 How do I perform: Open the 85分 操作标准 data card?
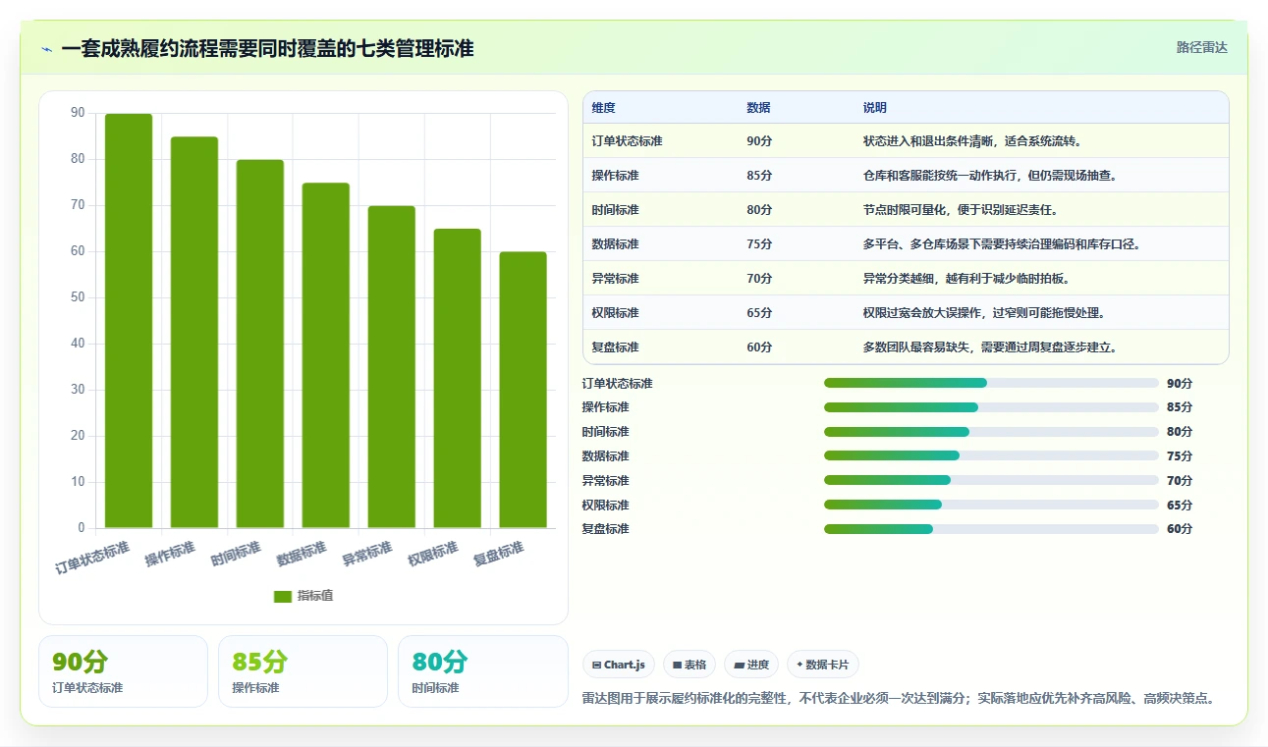[303, 671]
